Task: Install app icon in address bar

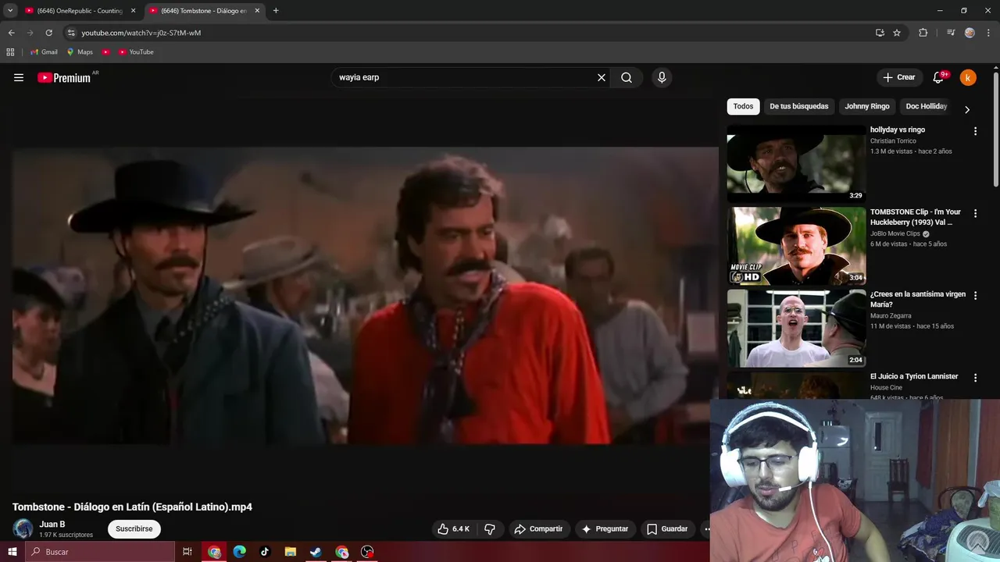Action: tap(880, 33)
